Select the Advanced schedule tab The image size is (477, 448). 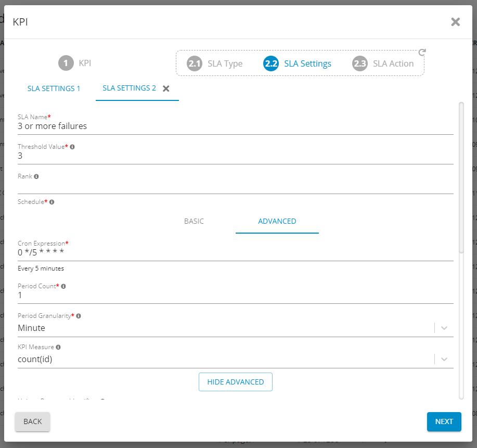click(x=277, y=221)
